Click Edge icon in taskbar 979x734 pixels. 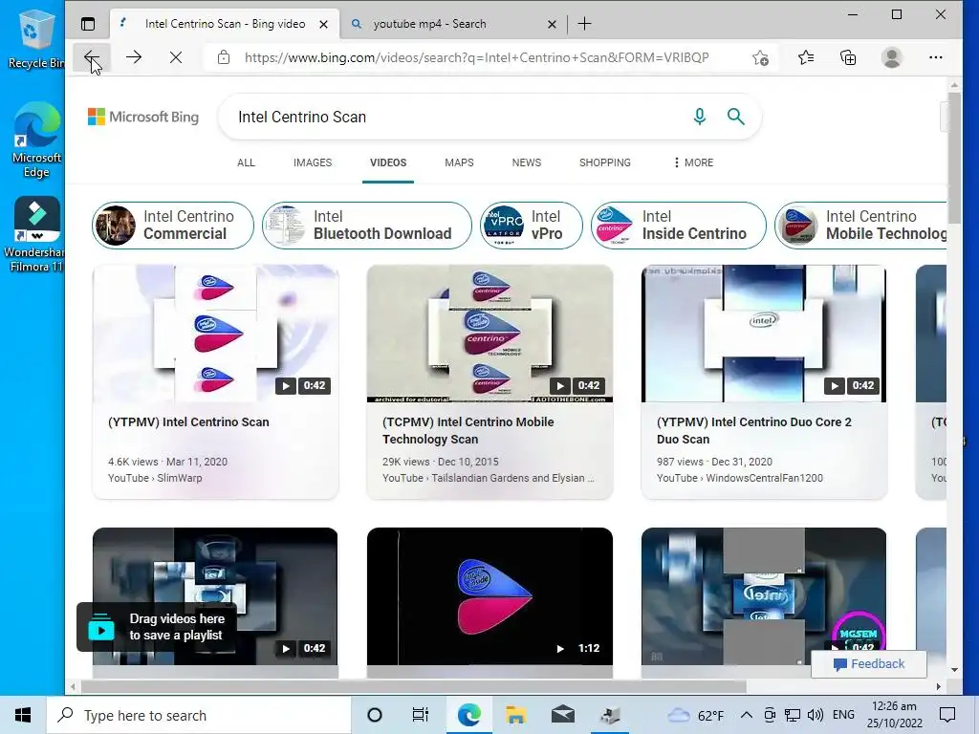(x=468, y=715)
